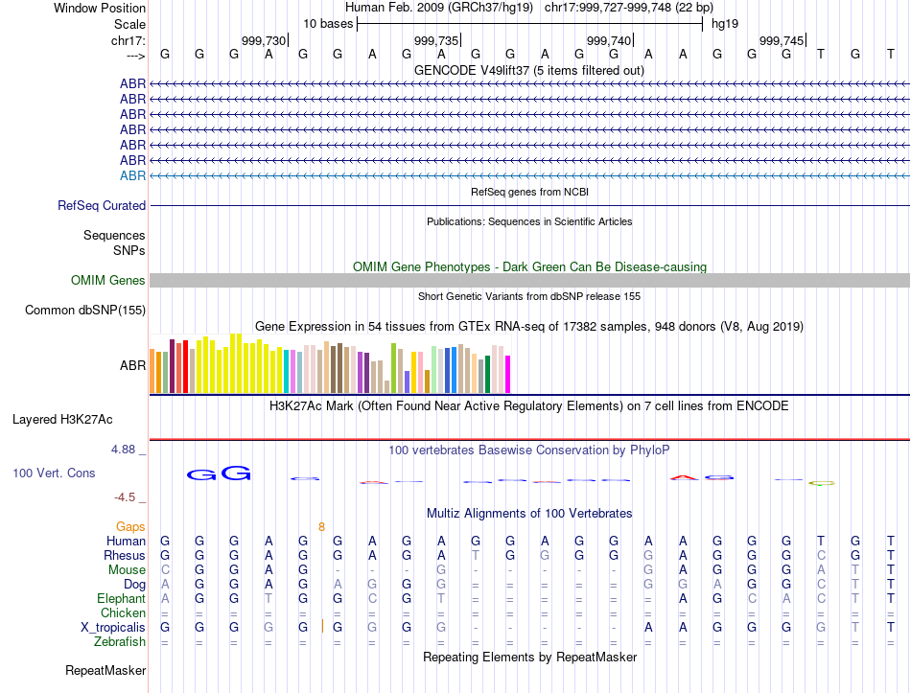Image resolution: width=911 pixels, height=693 pixels.
Task: Click the 4.88 PhyloP upper bound
Action: (123, 450)
